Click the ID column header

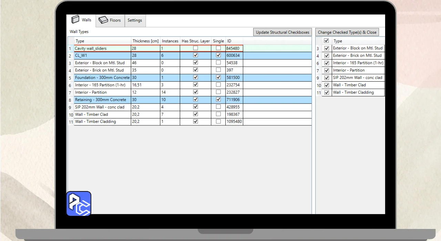[234, 41]
